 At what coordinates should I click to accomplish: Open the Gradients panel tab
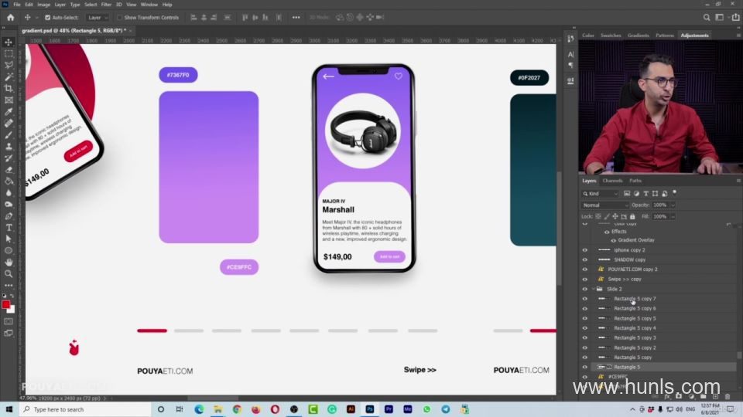pyautogui.click(x=638, y=36)
